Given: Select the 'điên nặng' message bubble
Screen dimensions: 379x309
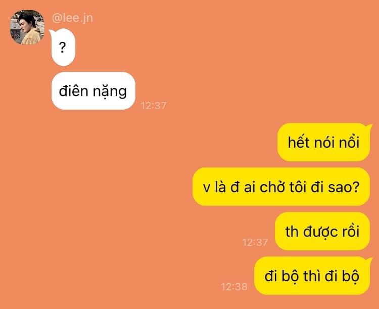Looking at the screenshot, I should (93, 91).
